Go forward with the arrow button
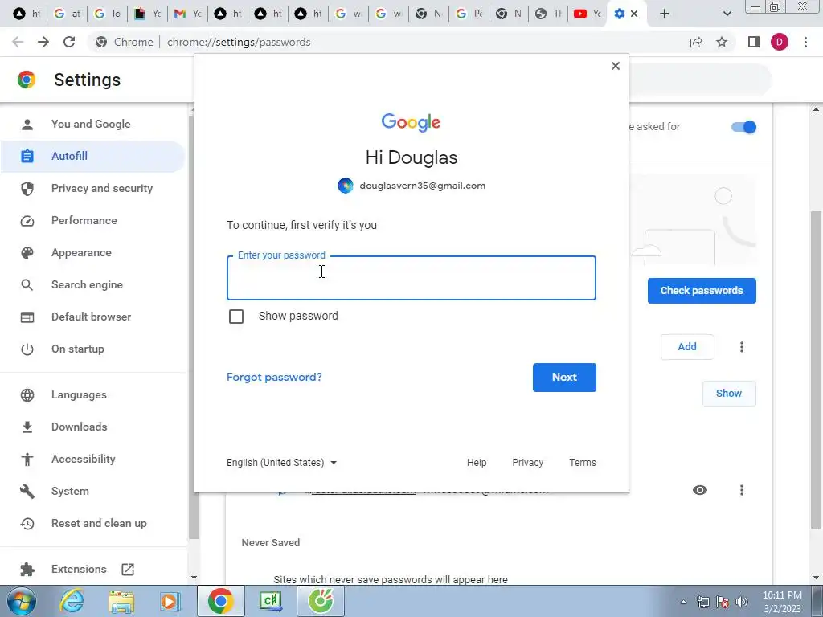Screen dimensions: 823x617 (43, 42)
